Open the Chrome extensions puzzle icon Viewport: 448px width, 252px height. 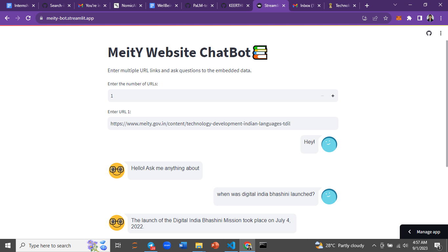tap(409, 18)
